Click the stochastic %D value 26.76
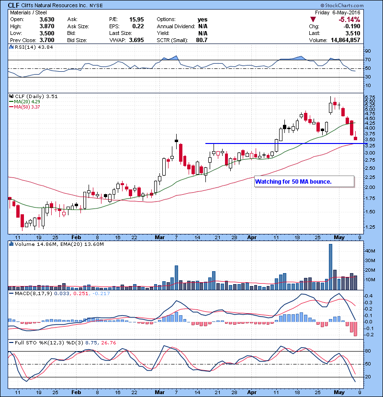This screenshot has height=397, width=383. [109, 342]
